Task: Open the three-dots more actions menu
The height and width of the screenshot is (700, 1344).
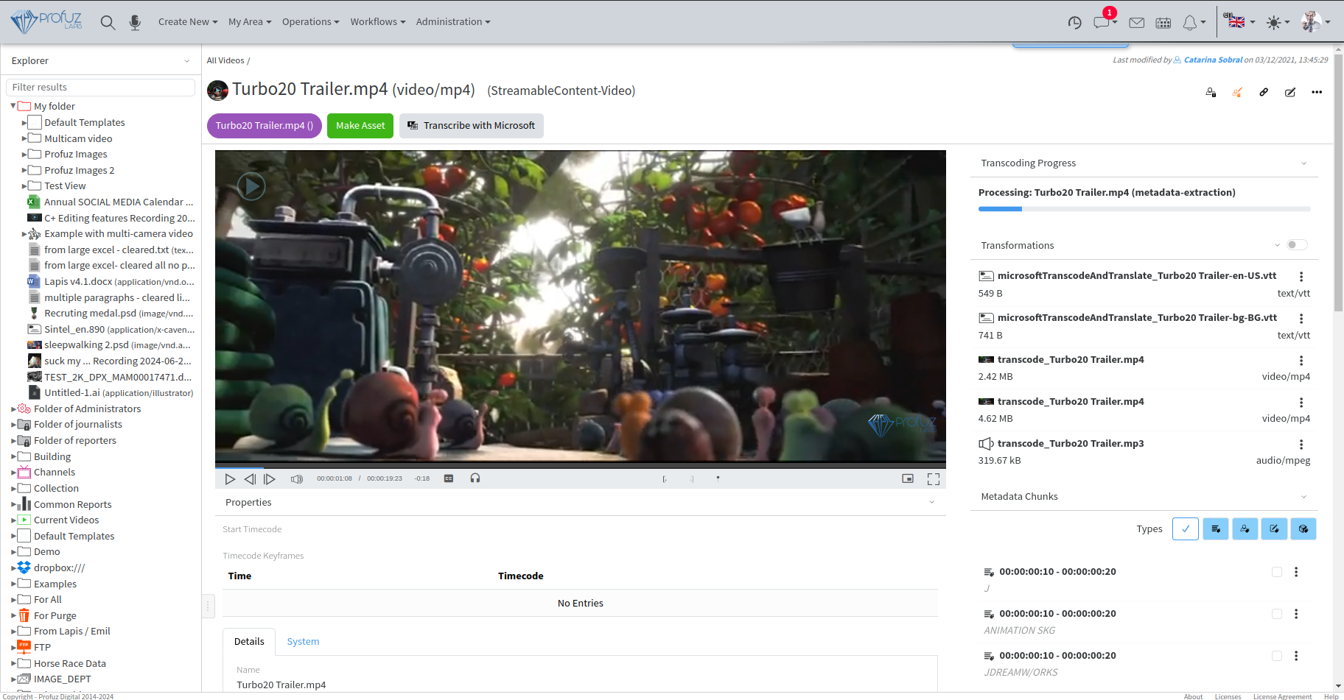Action: click(1317, 92)
